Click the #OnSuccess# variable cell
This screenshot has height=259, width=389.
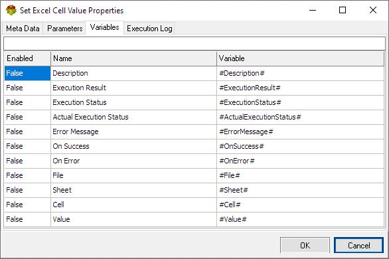pyautogui.click(x=300, y=146)
